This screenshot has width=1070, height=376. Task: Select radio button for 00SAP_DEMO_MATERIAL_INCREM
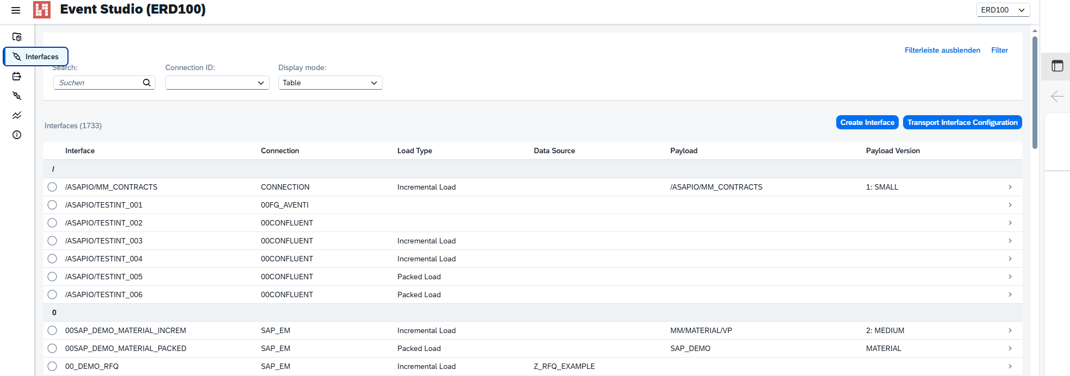(x=52, y=330)
